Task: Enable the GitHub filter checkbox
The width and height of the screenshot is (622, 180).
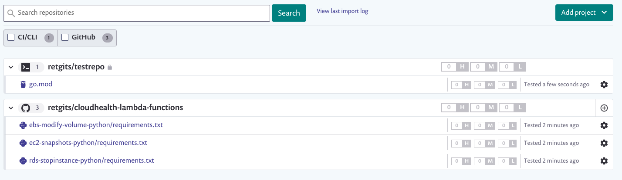Action: click(65, 37)
